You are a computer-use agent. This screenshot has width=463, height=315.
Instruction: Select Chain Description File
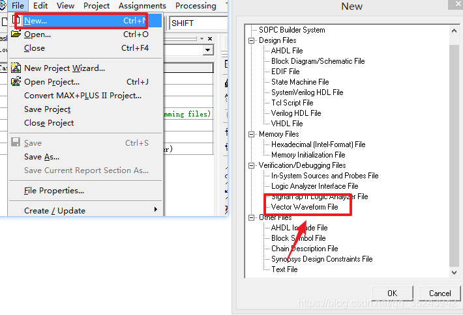[x=305, y=249]
